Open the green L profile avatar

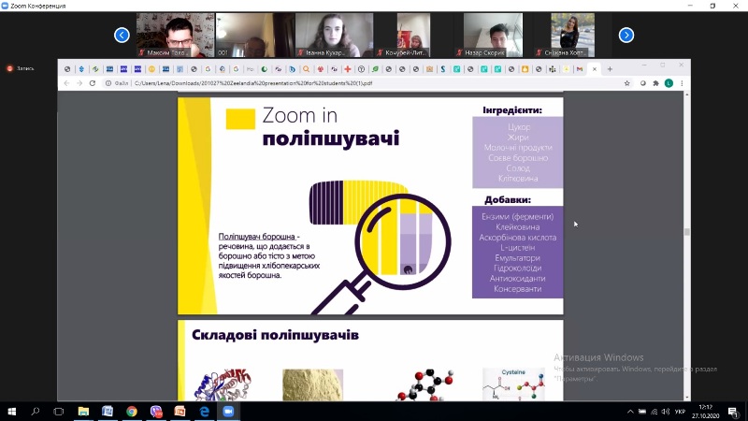click(669, 83)
